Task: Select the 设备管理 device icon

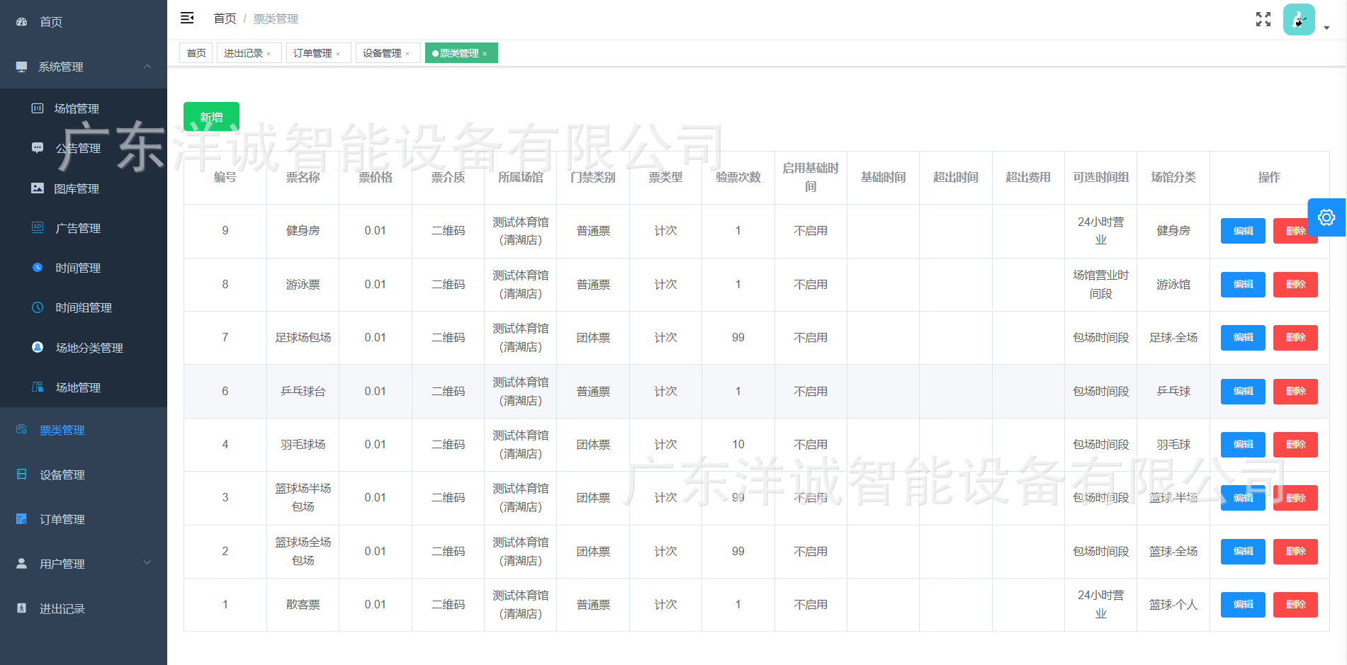Action: coord(20,474)
